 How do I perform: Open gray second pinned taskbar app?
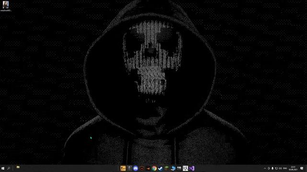pyautogui.click(x=129, y=168)
